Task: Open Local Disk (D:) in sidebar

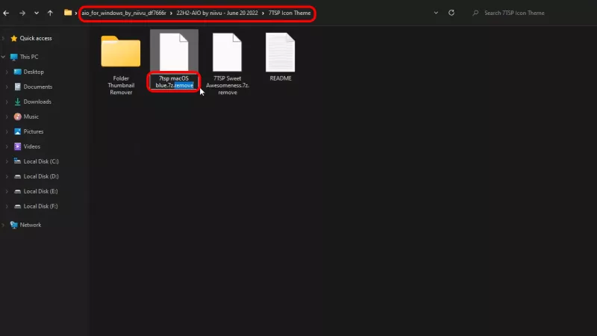Action: click(41, 176)
